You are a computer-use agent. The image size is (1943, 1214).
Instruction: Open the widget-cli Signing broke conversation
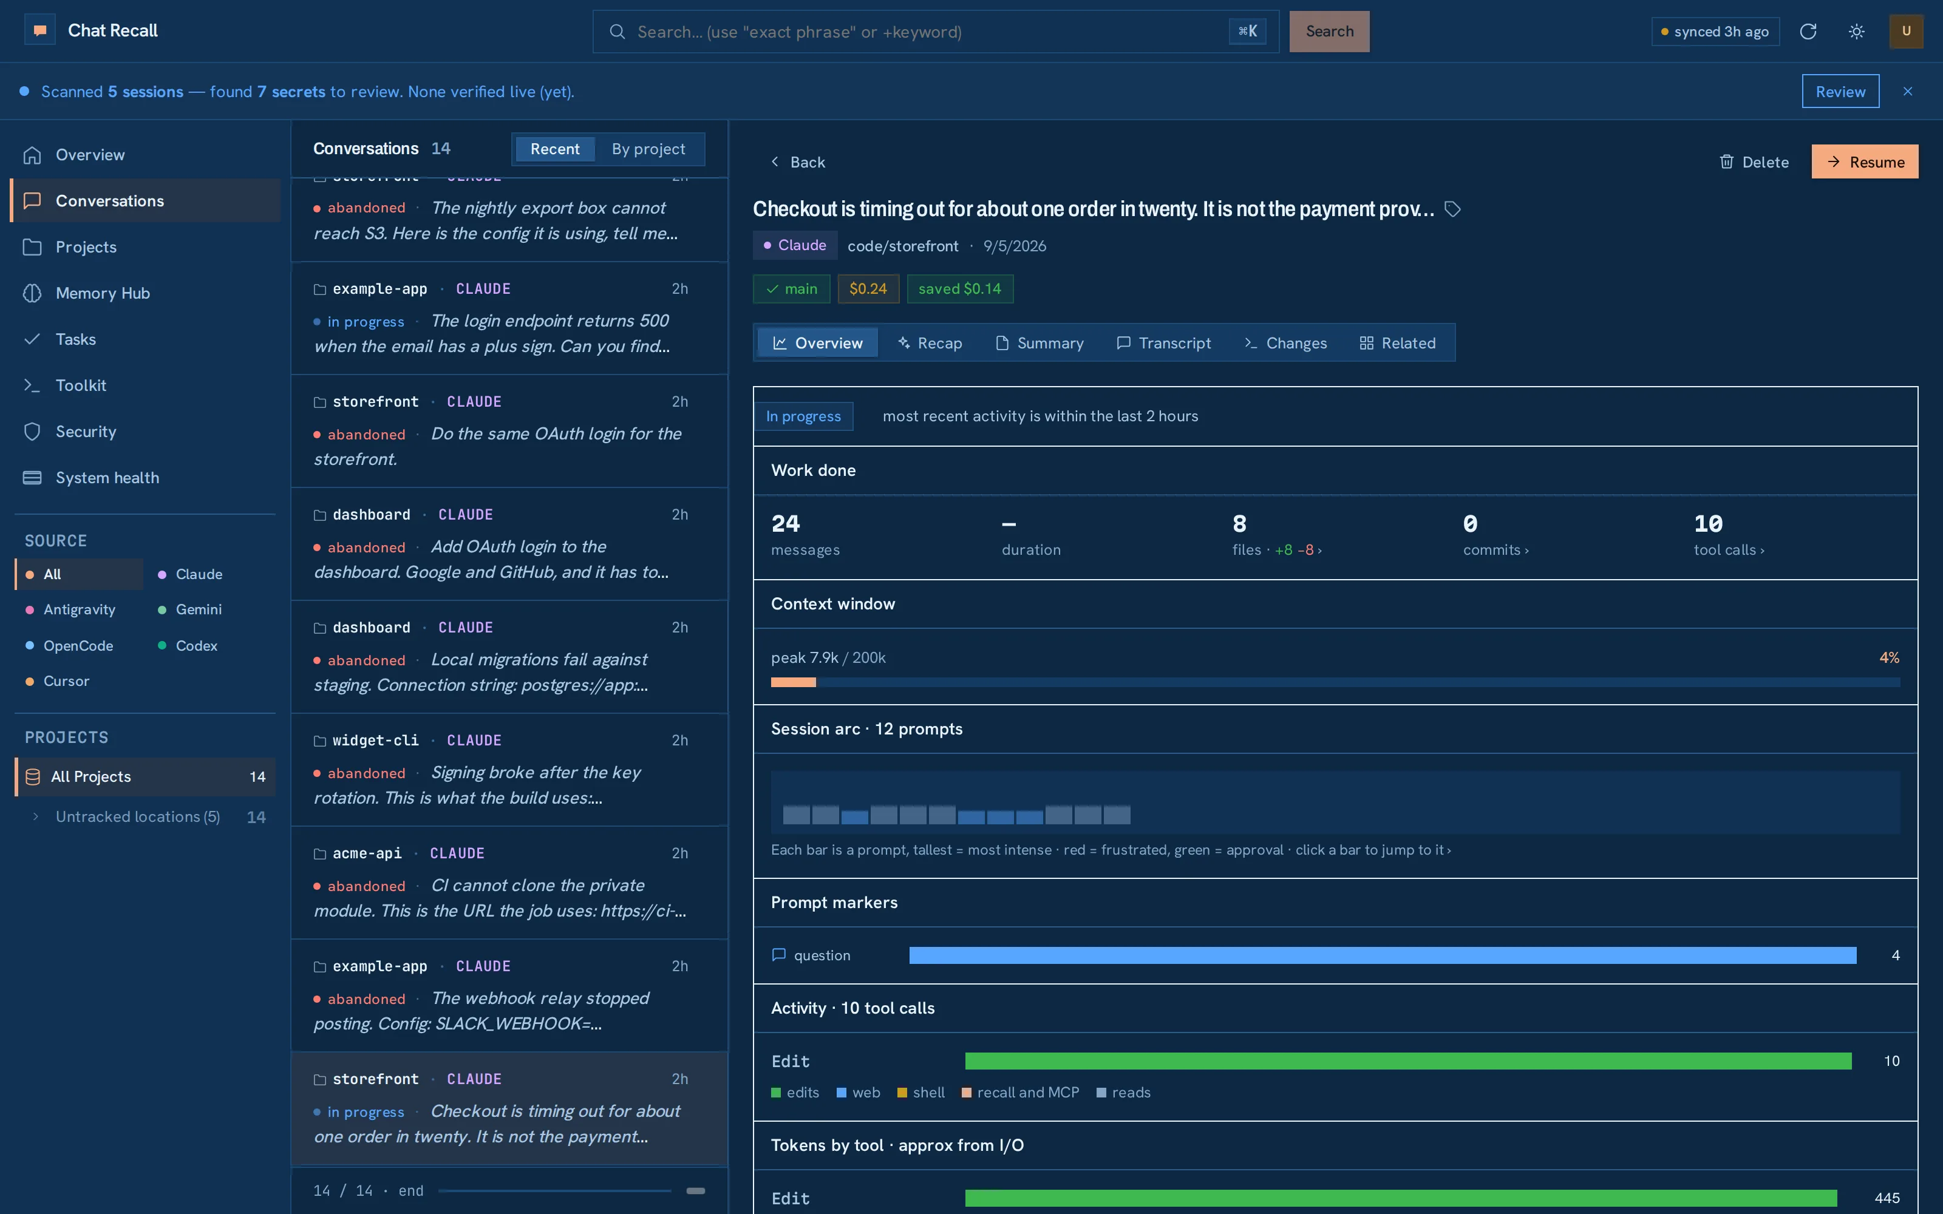pos(509,770)
